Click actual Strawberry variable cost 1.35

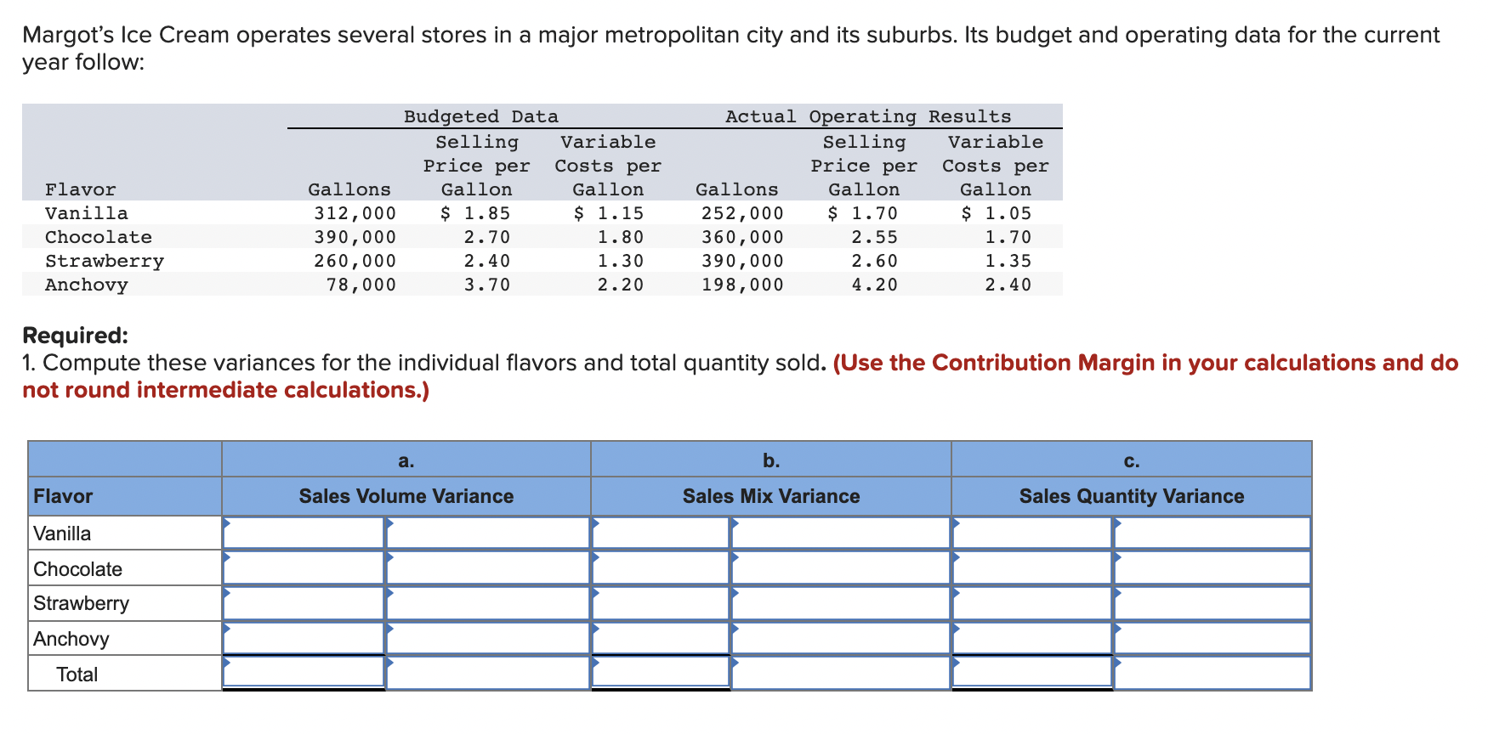coord(1008,261)
